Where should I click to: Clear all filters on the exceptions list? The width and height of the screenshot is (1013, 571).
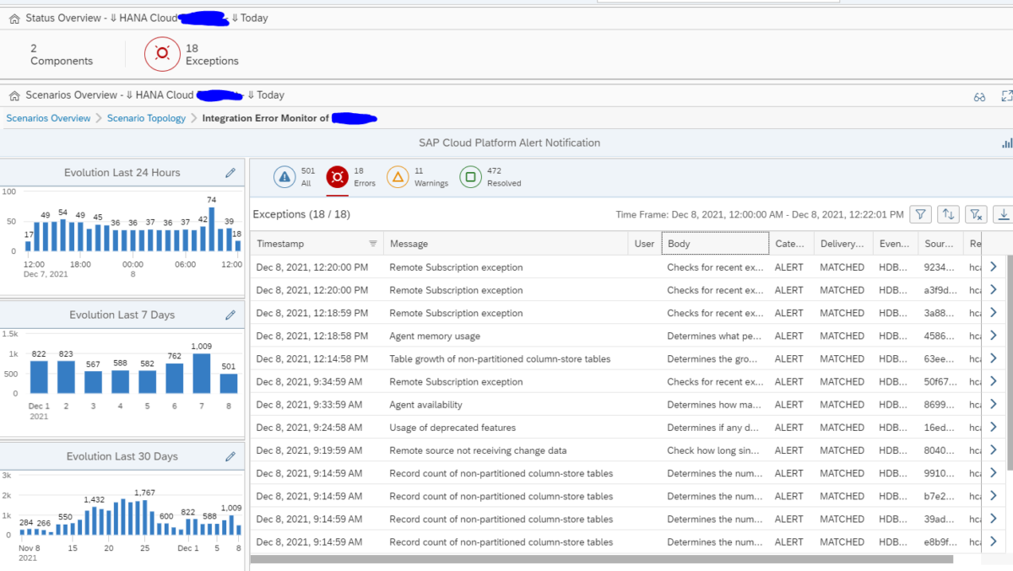click(x=976, y=214)
